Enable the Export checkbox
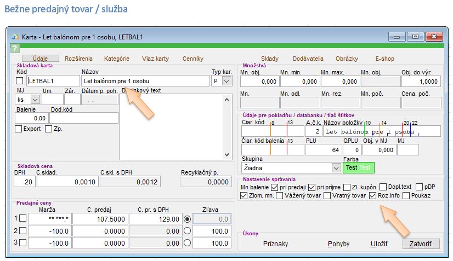 coord(19,129)
